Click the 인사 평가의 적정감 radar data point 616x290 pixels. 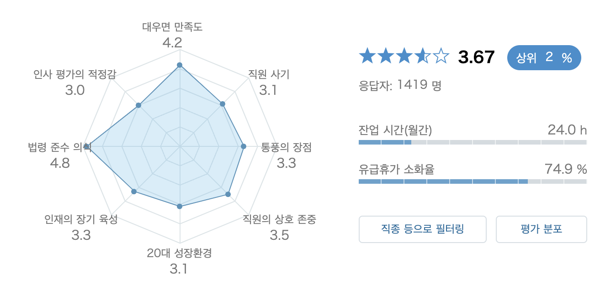[x=138, y=105]
